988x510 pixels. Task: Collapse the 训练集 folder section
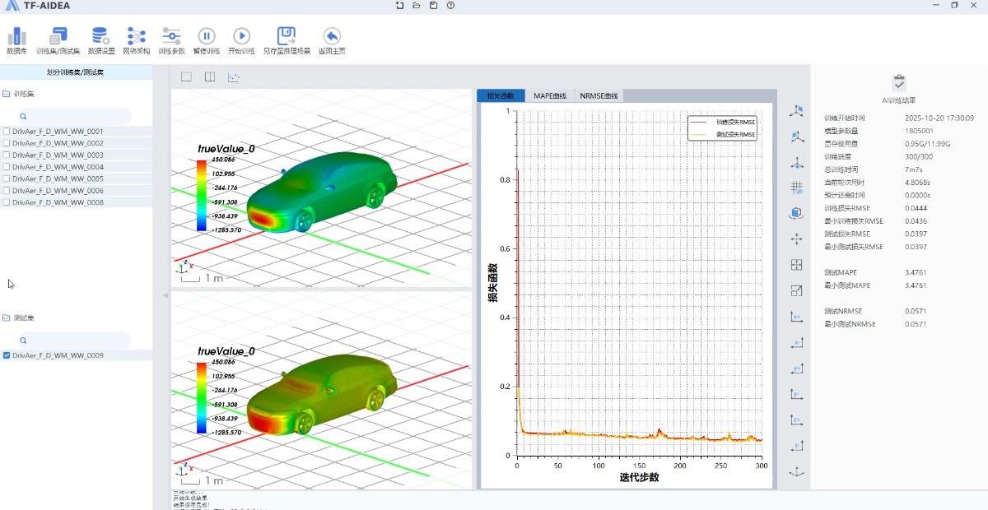coord(7,94)
